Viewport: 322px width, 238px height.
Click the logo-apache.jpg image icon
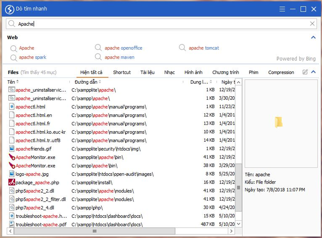pyautogui.click(x=12, y=174)
